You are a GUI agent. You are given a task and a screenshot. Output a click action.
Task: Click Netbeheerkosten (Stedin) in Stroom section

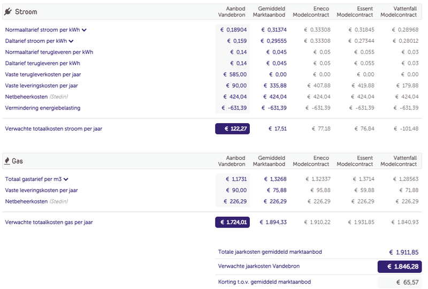pyautogui.click(x=36, y=97)
